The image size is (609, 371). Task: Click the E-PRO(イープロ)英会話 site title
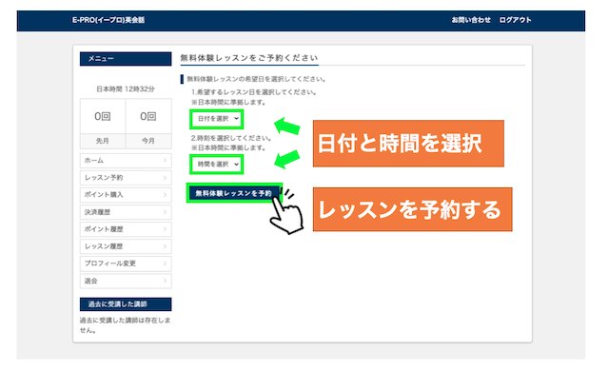point(108,20)
